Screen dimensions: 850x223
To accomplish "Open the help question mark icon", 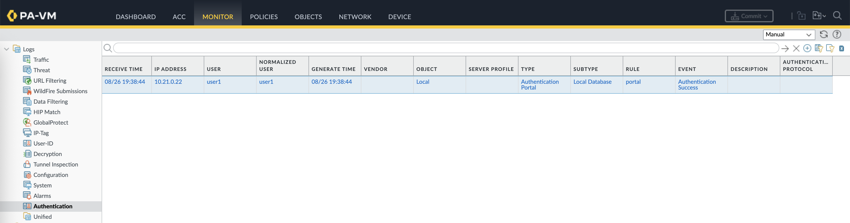I will [x=837, y=34].
